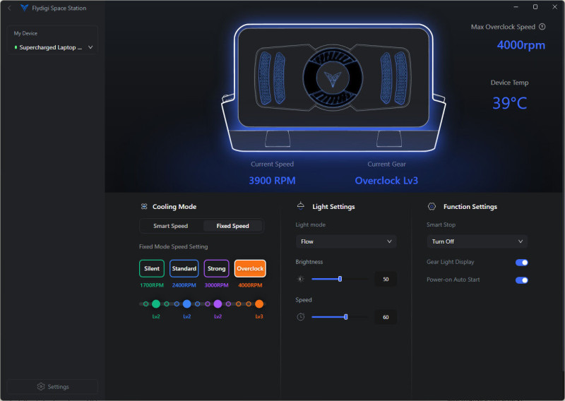
Task: Open the Smart Stop Turn Off dropdown
Action: pos(477,241)
